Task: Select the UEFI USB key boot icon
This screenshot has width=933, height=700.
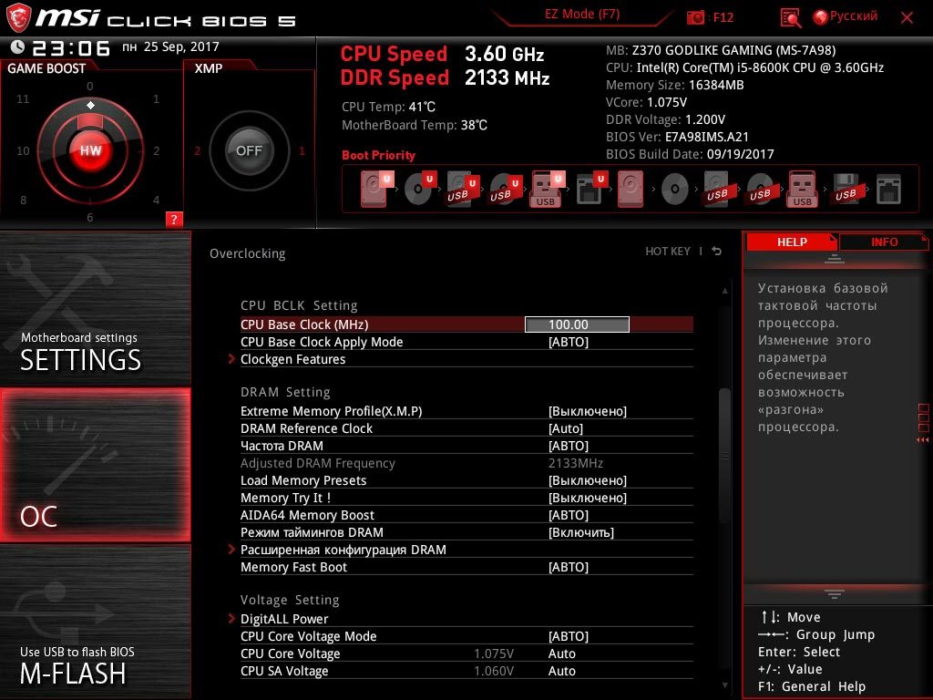Action: click(547, 189)
